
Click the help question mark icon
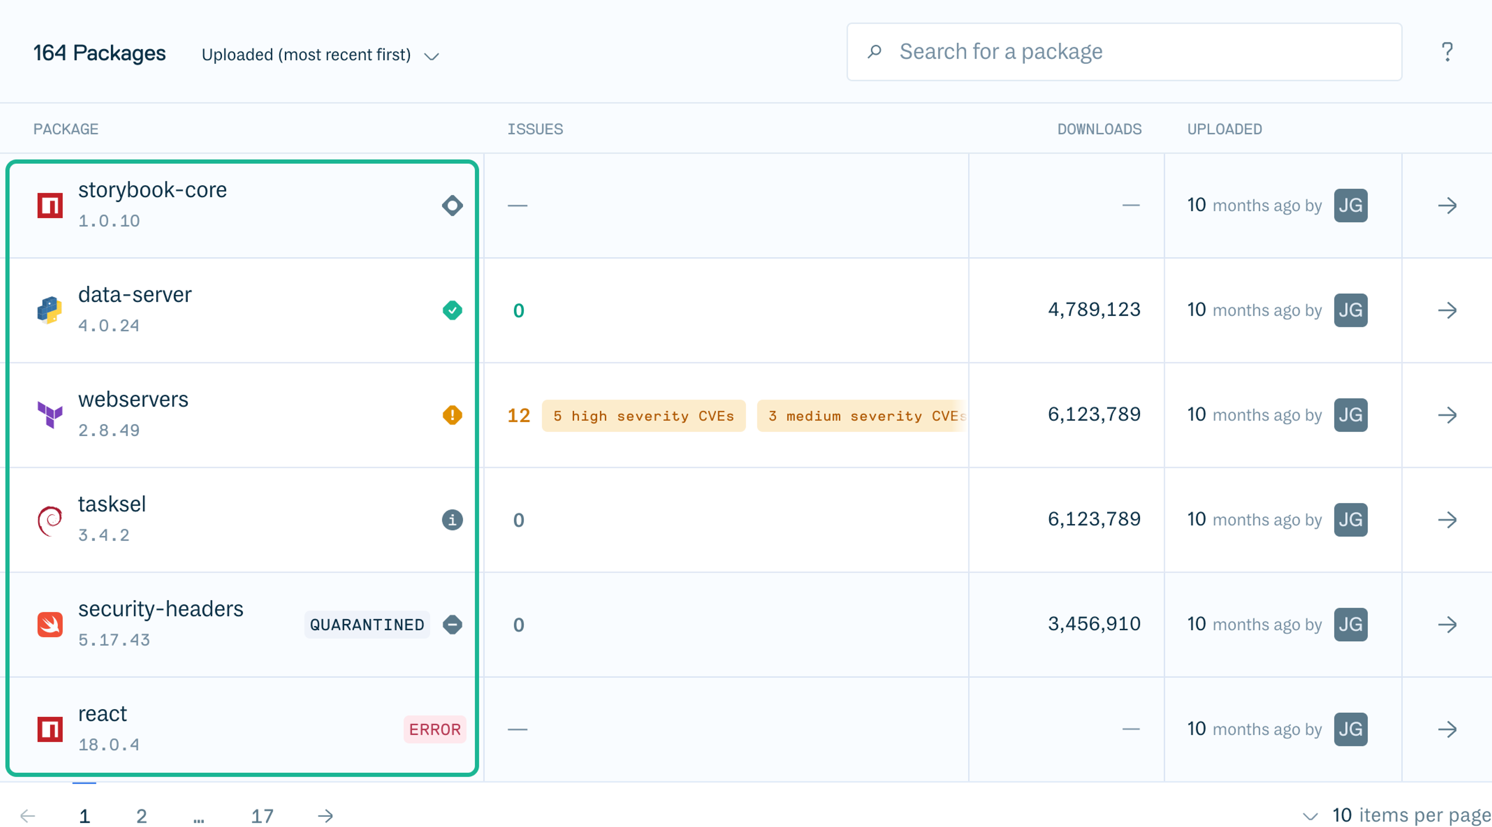(x=1447, y=52)
